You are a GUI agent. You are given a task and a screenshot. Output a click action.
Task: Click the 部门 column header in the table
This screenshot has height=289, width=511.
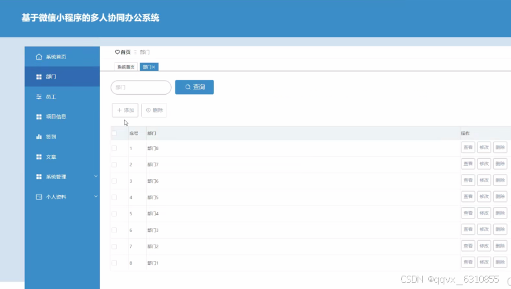coord(151,133)
